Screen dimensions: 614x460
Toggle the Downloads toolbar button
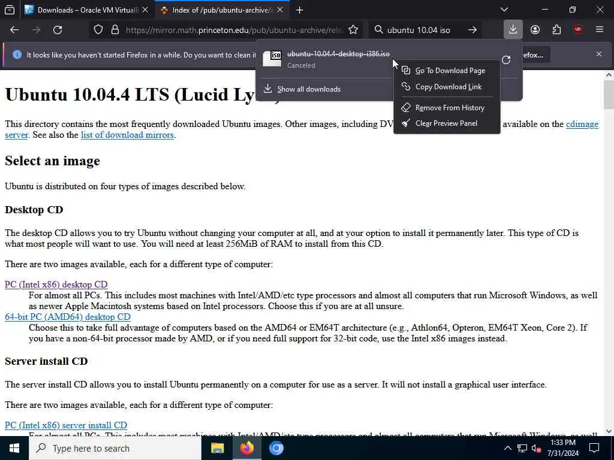513,30
